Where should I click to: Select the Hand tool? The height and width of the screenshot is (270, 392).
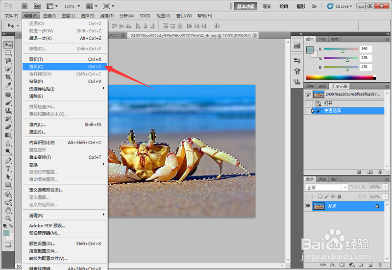point(8,211)
